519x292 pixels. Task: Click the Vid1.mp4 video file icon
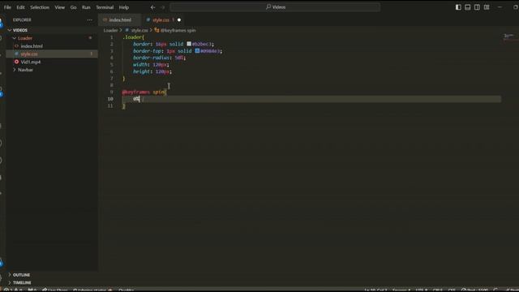pyautogui.click(x=16, y=62)
